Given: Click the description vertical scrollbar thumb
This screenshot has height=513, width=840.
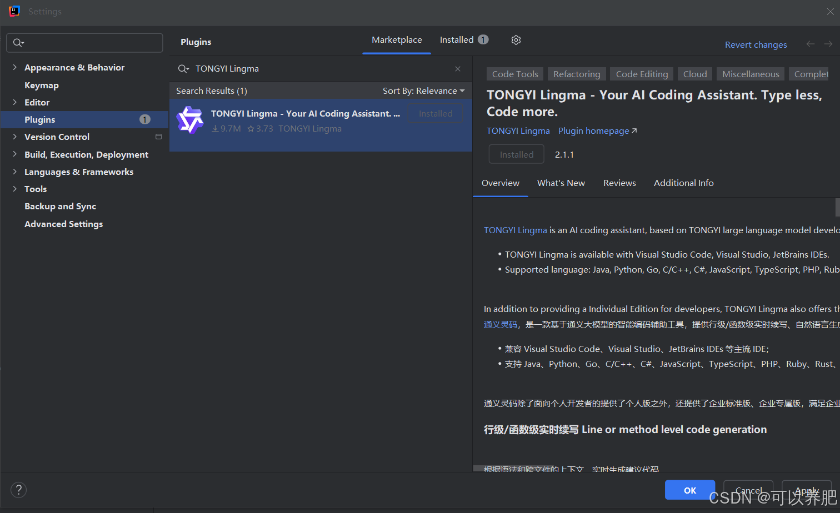Looking at the screenshot, I should (837, 207).
